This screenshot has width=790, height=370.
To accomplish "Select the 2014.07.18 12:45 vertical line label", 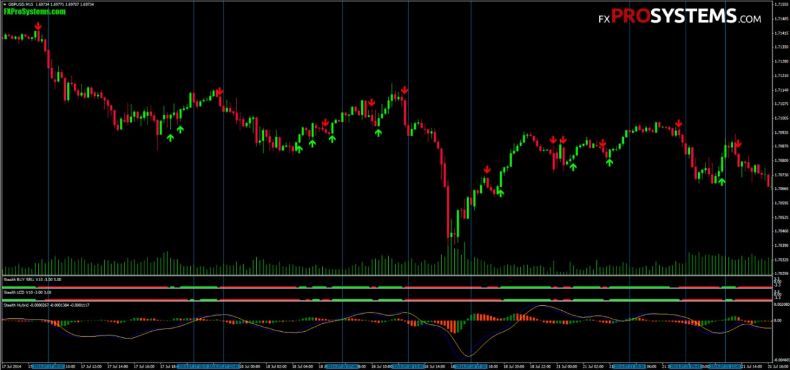I will tap(409, 366).
